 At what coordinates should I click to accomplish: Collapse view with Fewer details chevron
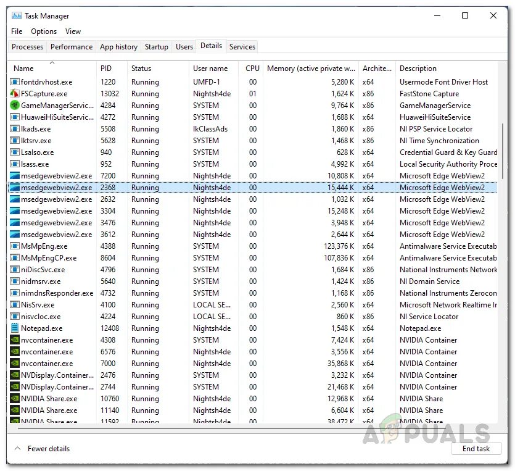tap(18, 448)
